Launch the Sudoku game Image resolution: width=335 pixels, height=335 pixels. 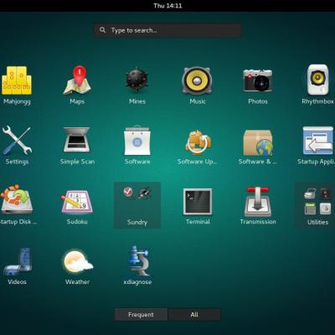coord(77,202)
